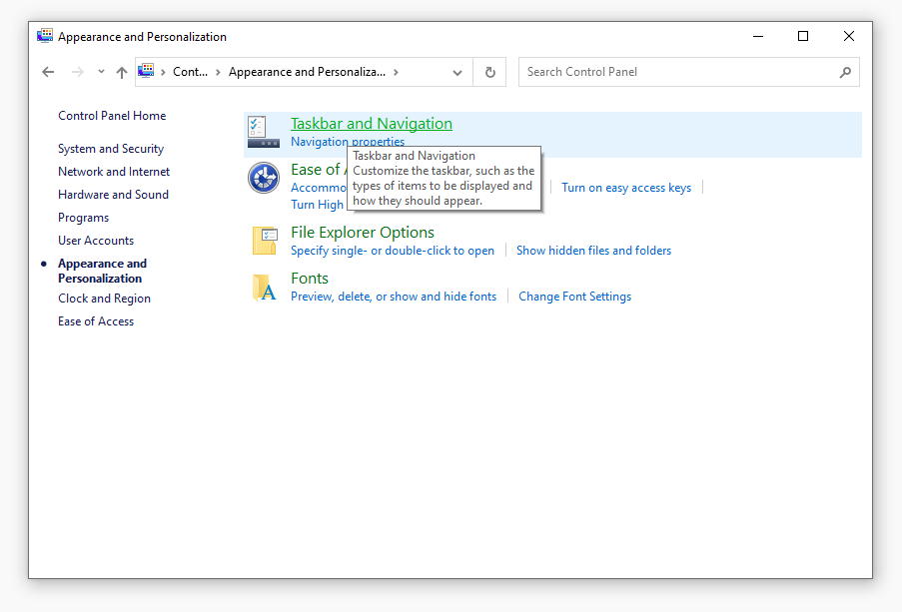Screen dimensions: 902x612
Task: Expand chevron before Cont... breadcrumb
Action: [164, 72]
